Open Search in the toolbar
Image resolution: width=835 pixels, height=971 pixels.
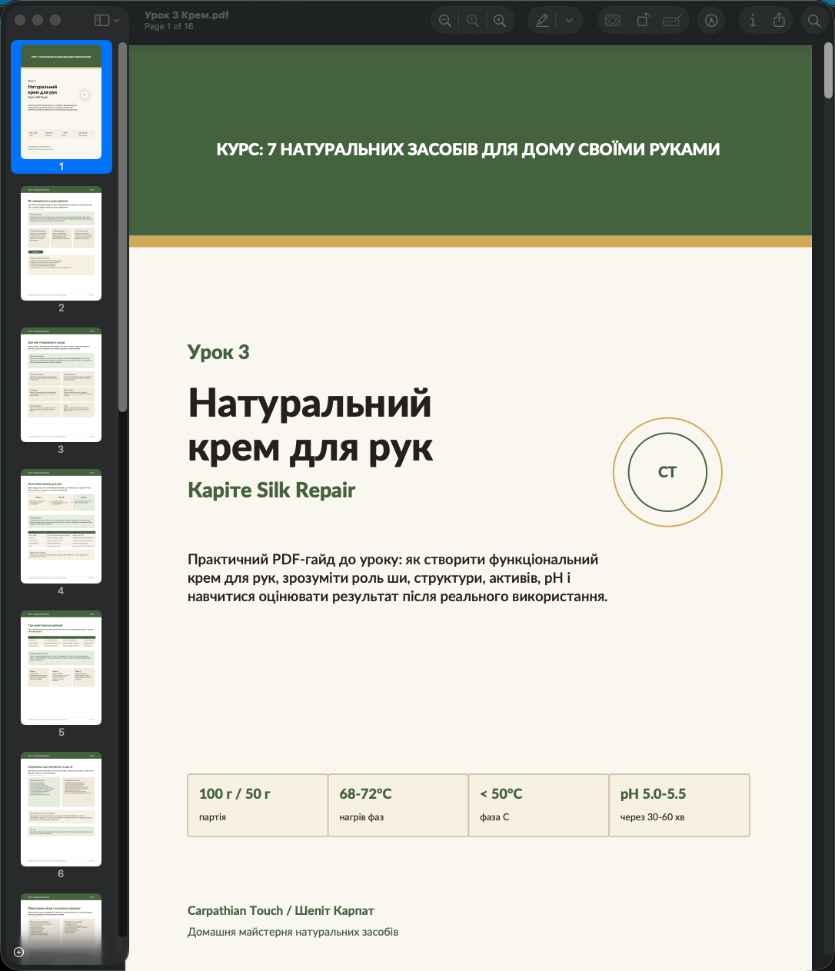[814, 21]
